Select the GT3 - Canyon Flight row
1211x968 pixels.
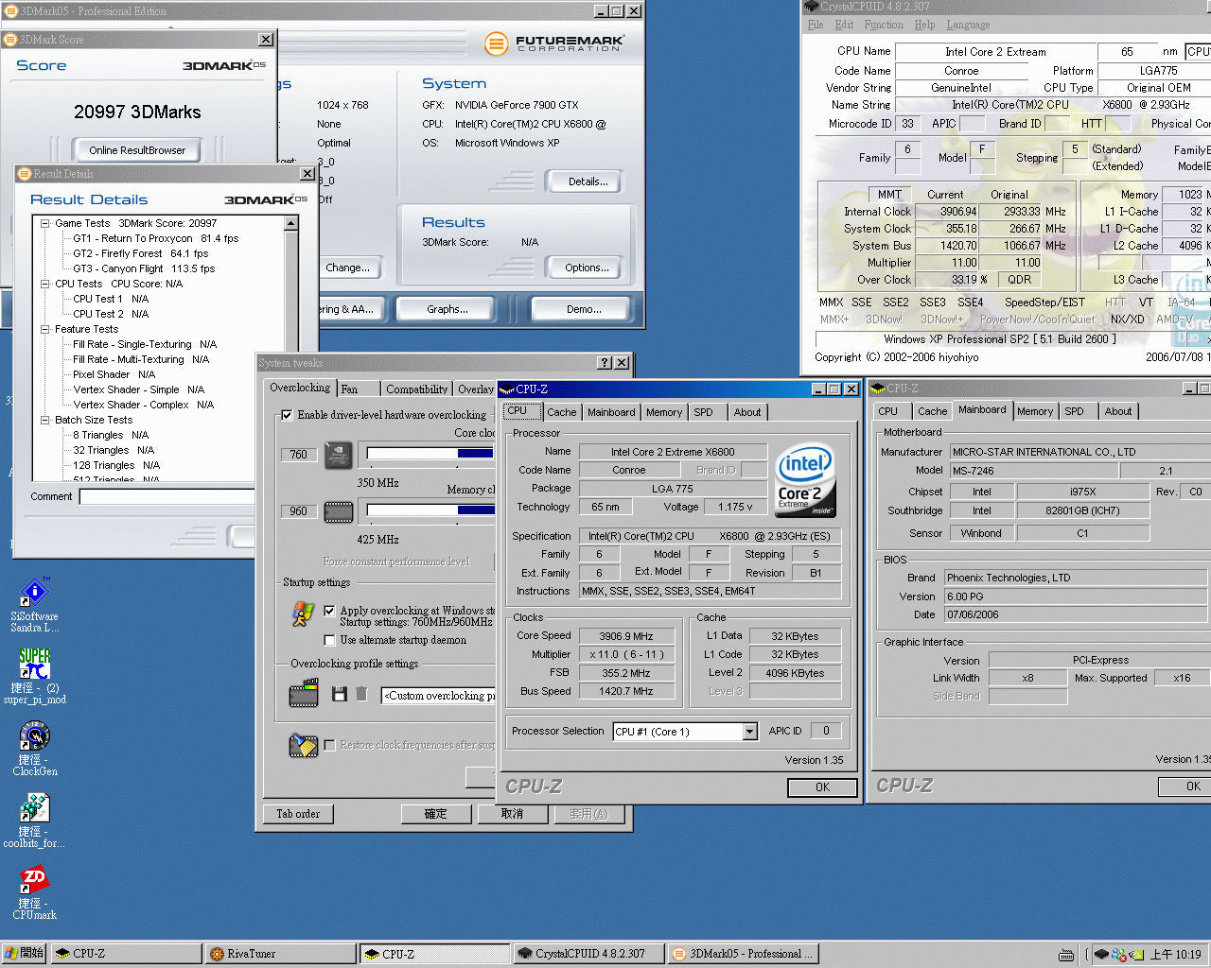pos(144,268)
